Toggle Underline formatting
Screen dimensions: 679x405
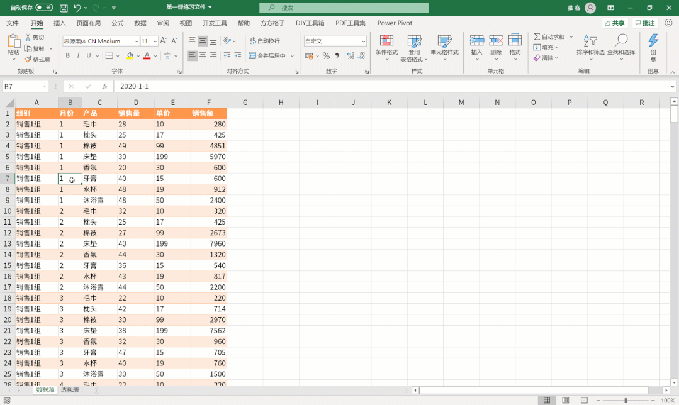(x=88, y=55)
